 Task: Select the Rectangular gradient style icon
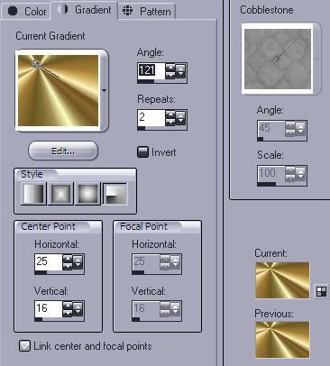point(60,194)
